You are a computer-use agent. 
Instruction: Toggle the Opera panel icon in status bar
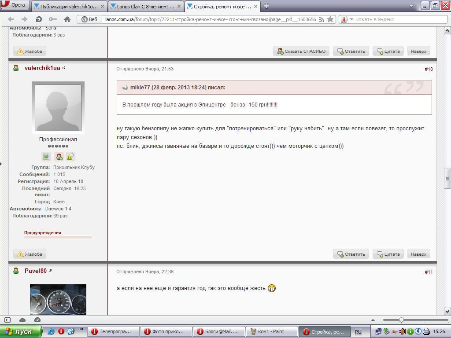(x=7, y=320)
